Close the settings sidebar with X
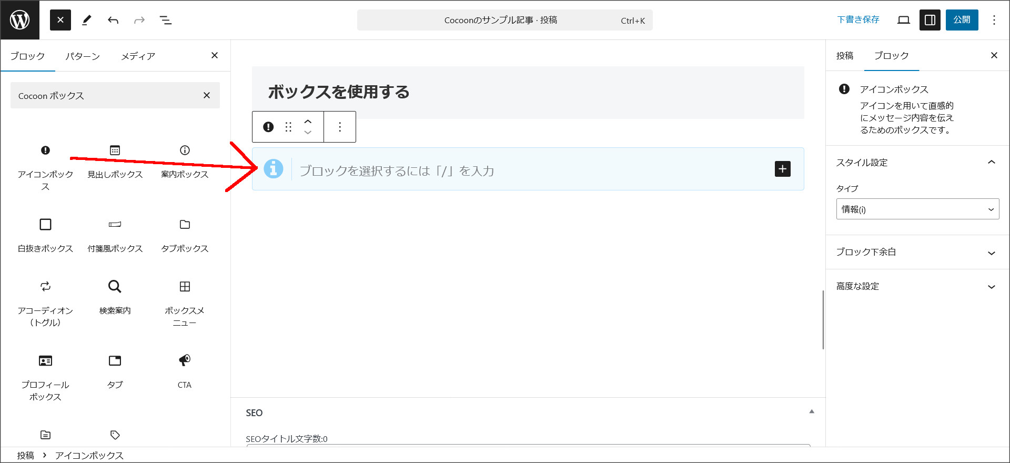This screenshot has width=1010, height=463. pos(994,55)
